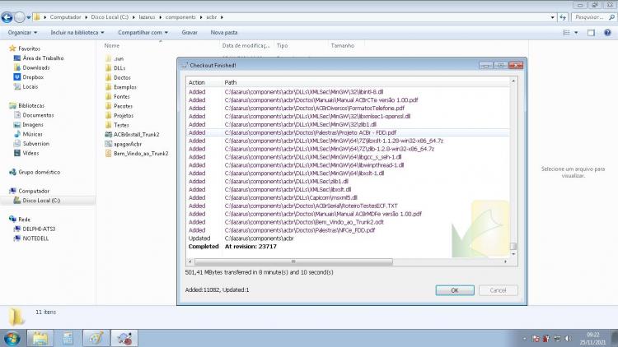Click OK in Checkout Finished dialog
This screenshot has width=618, height=347.
pos(455,290)
